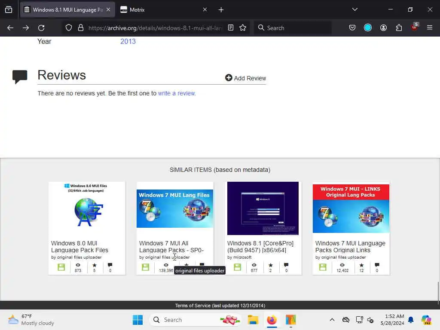Click the page vertical scrollbar thumb
Screen dimensions: 440x330
(438, 292)
